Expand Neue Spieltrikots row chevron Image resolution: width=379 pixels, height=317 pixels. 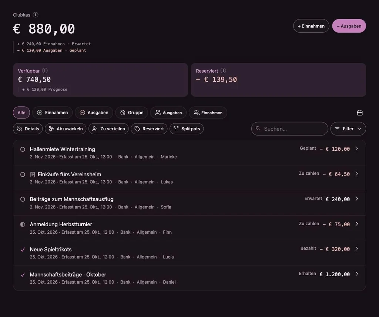(x=357, y=248)
